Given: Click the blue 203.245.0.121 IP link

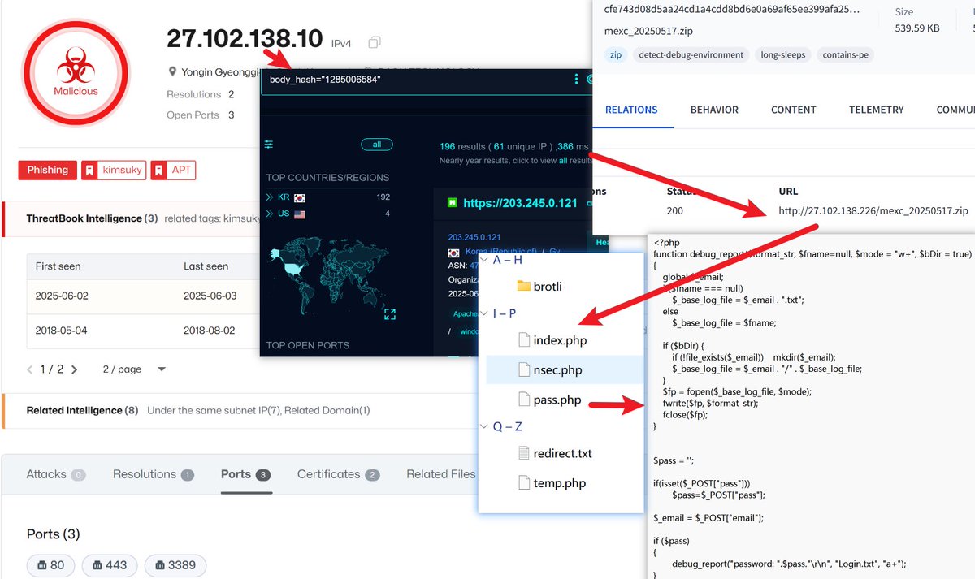Looking at the screenshot, I should (474, 237).
